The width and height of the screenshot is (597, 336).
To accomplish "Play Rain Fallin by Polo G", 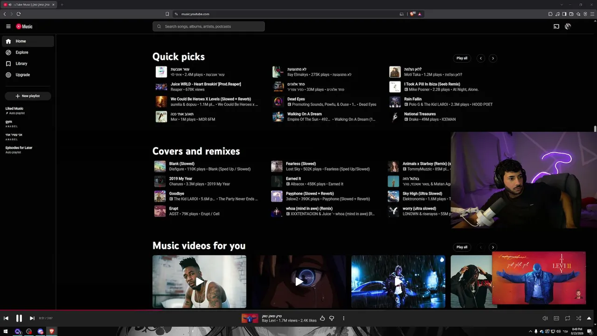I will [413, 99].
